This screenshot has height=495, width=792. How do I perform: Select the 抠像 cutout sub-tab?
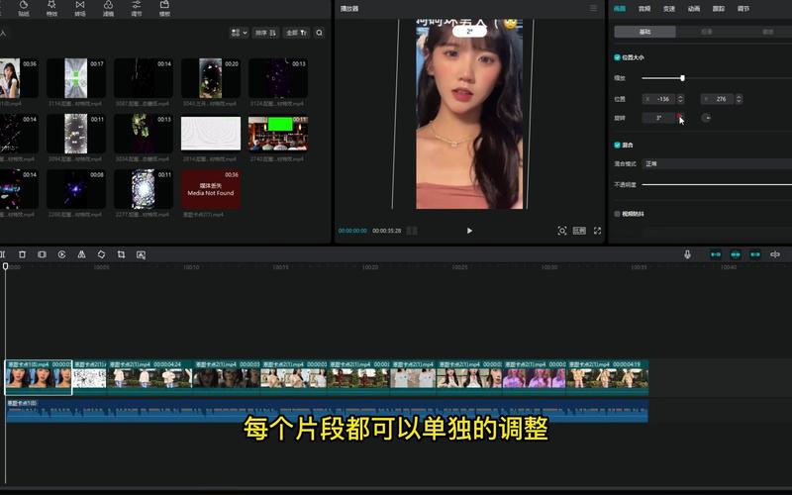(x=707, y=32)
